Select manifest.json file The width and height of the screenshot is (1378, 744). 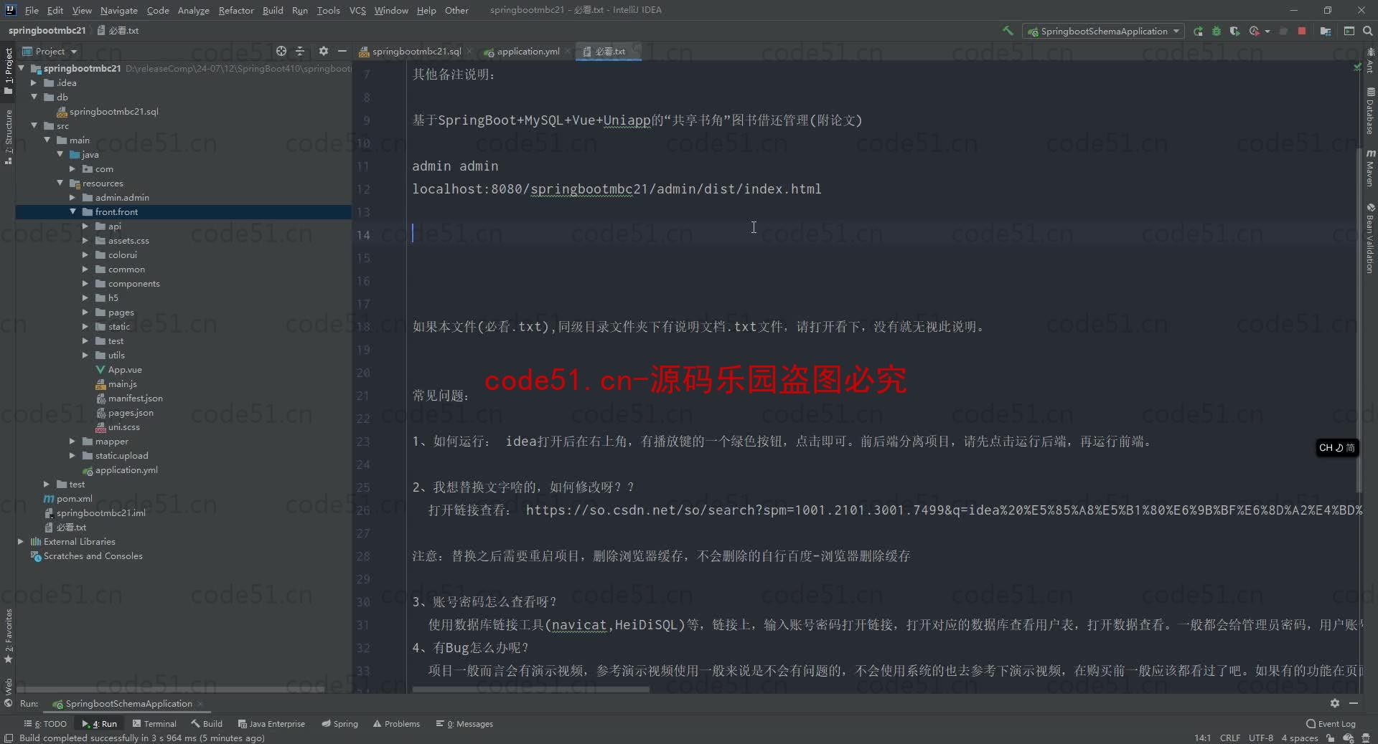point(135,398)
